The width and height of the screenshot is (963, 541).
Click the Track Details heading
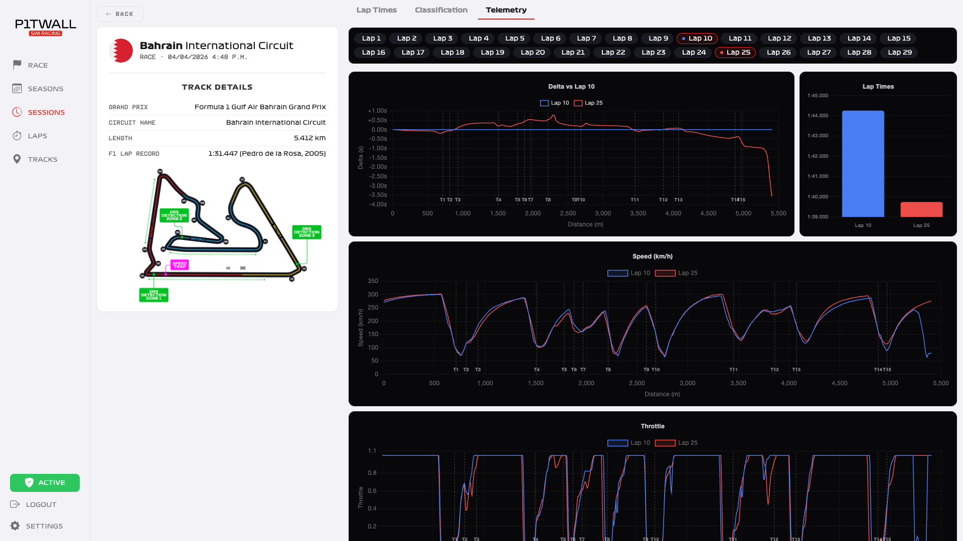tap(217, 87)
